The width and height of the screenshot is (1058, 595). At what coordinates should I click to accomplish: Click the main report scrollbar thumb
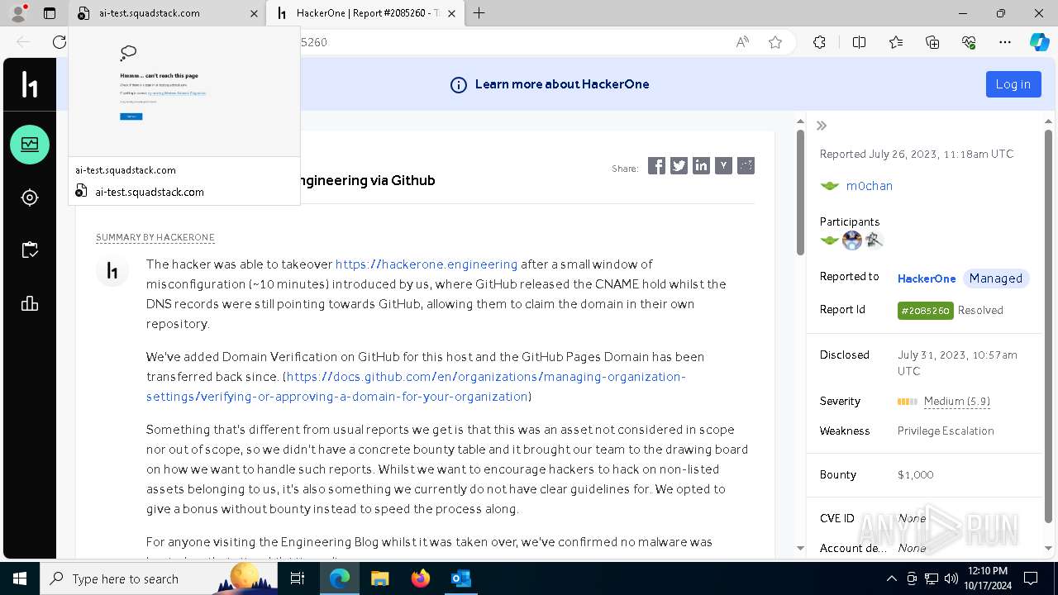[x=800, y=193]
